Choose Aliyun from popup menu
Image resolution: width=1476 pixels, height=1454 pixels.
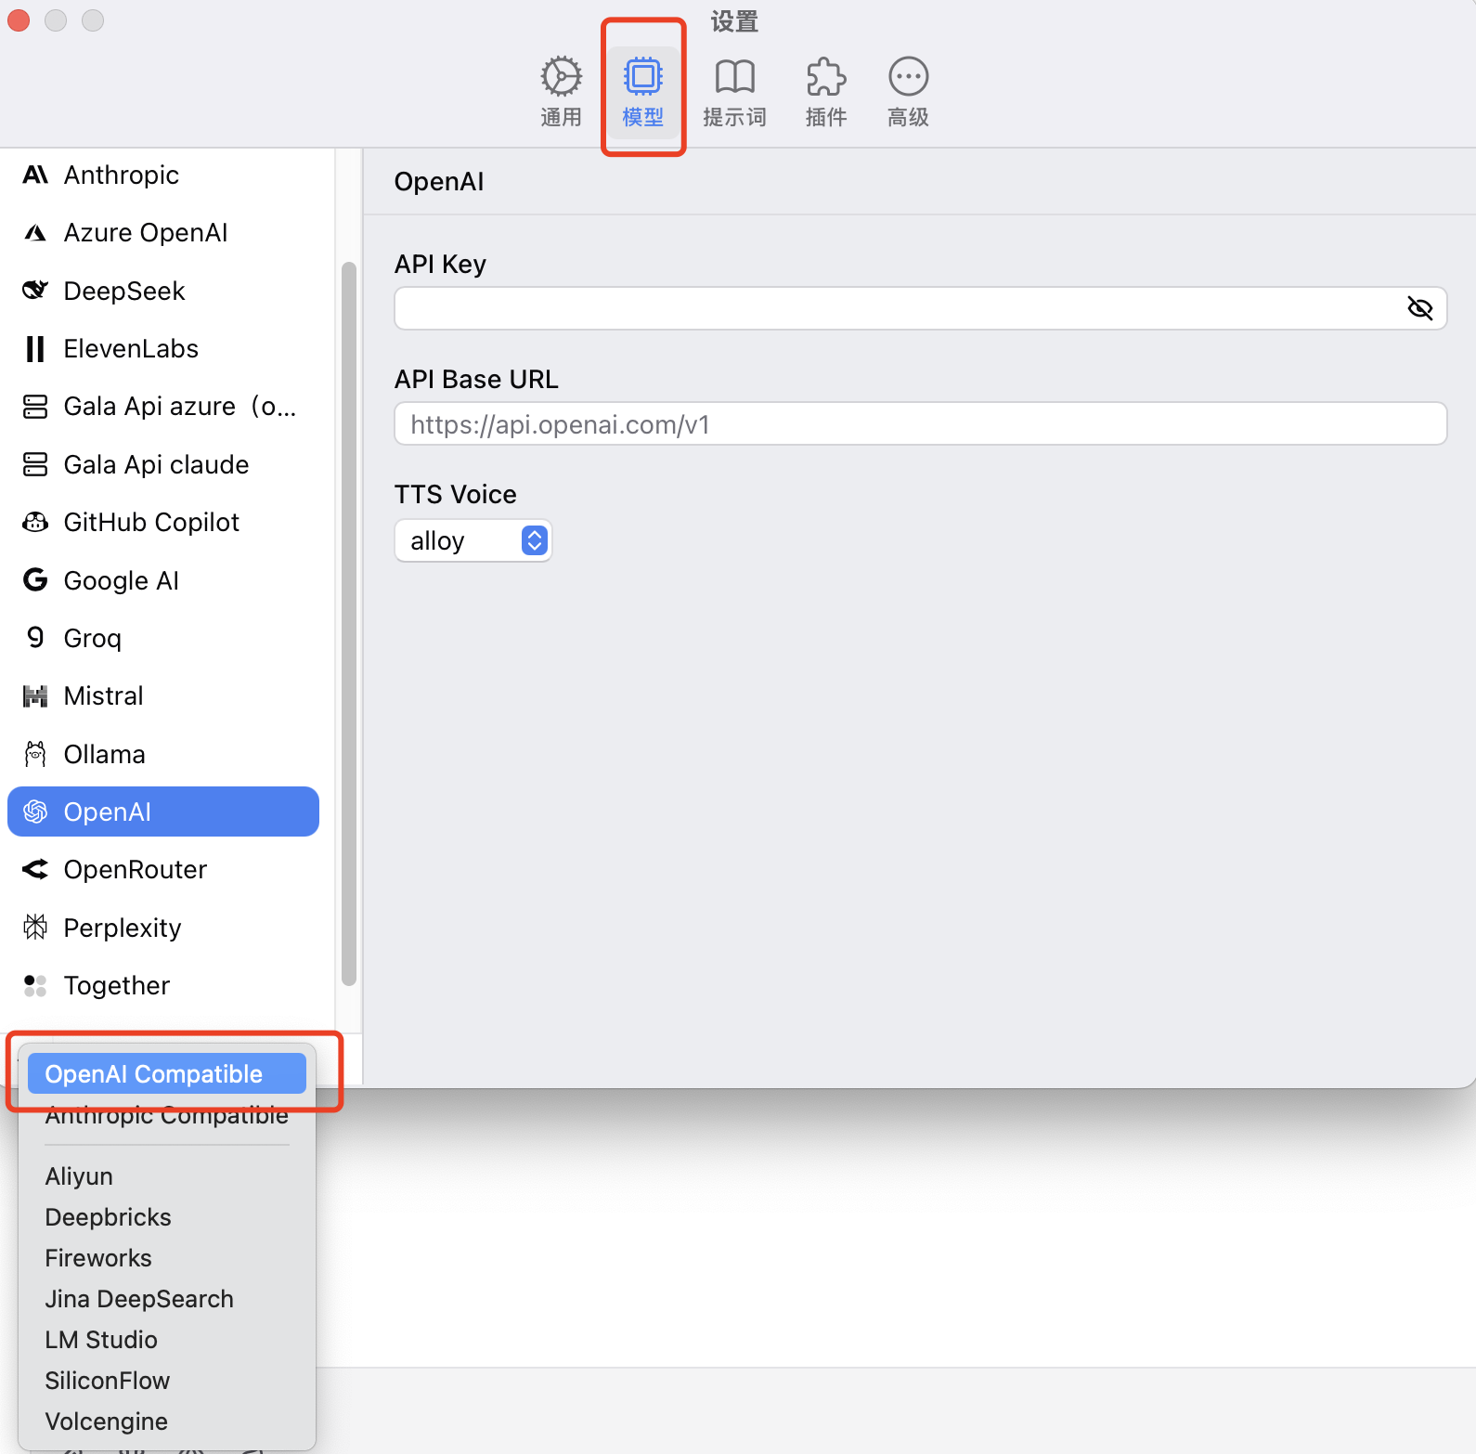167,1176
